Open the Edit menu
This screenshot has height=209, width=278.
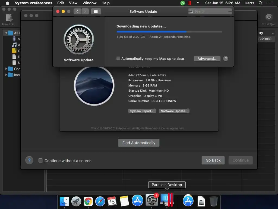[x=61, y=3]
